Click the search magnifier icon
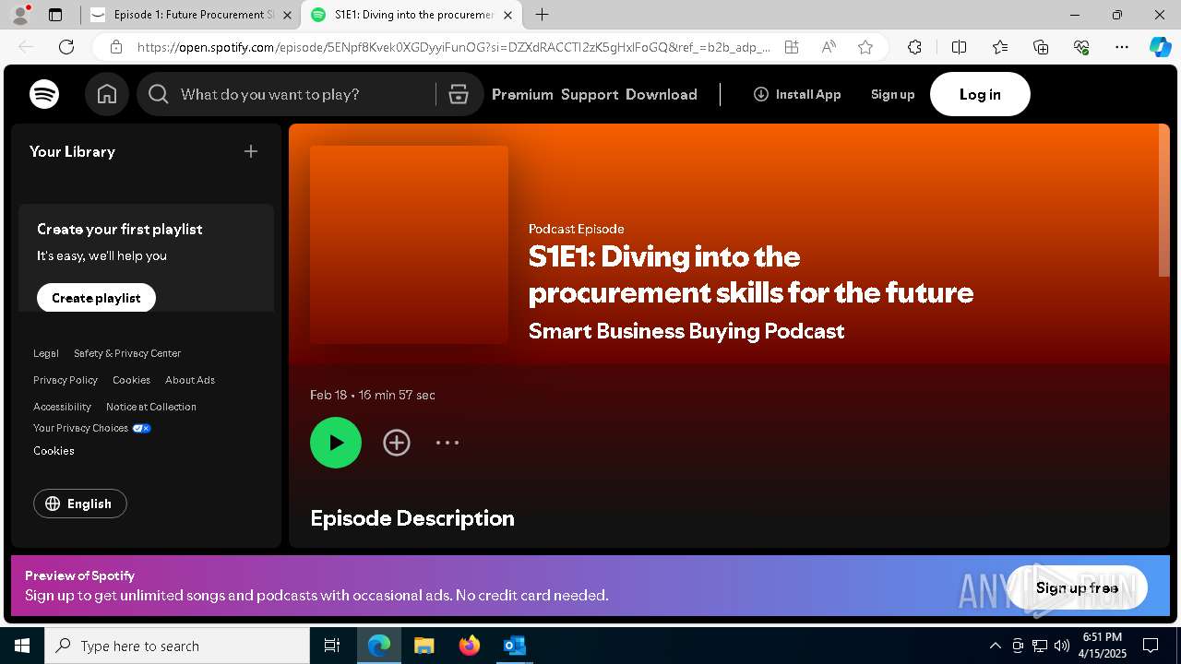This screenshot has width=1181, height=664. 159,94
